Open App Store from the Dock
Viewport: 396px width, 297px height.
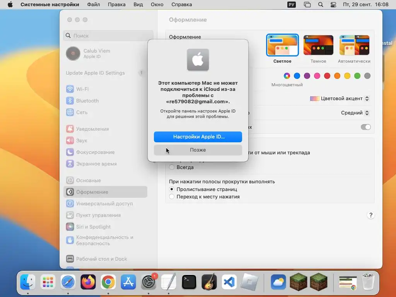pyautogui.click(x=128, y=282)
